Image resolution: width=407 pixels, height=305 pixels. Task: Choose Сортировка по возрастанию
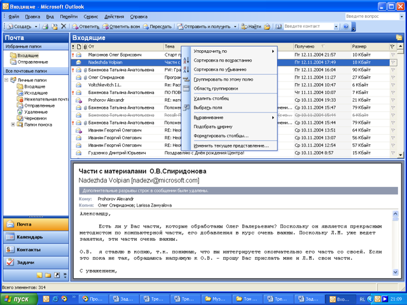[x=229, y=60]
